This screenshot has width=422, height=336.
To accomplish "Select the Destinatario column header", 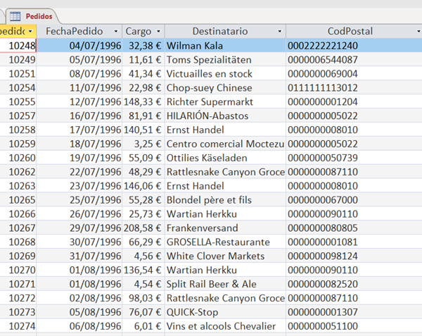I will (219, 32).
